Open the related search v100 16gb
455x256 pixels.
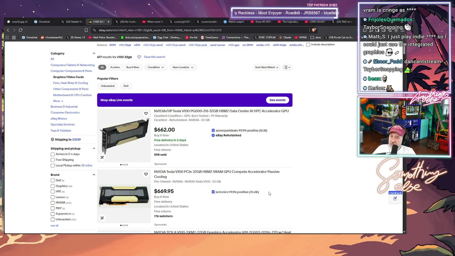click(125, 45)
